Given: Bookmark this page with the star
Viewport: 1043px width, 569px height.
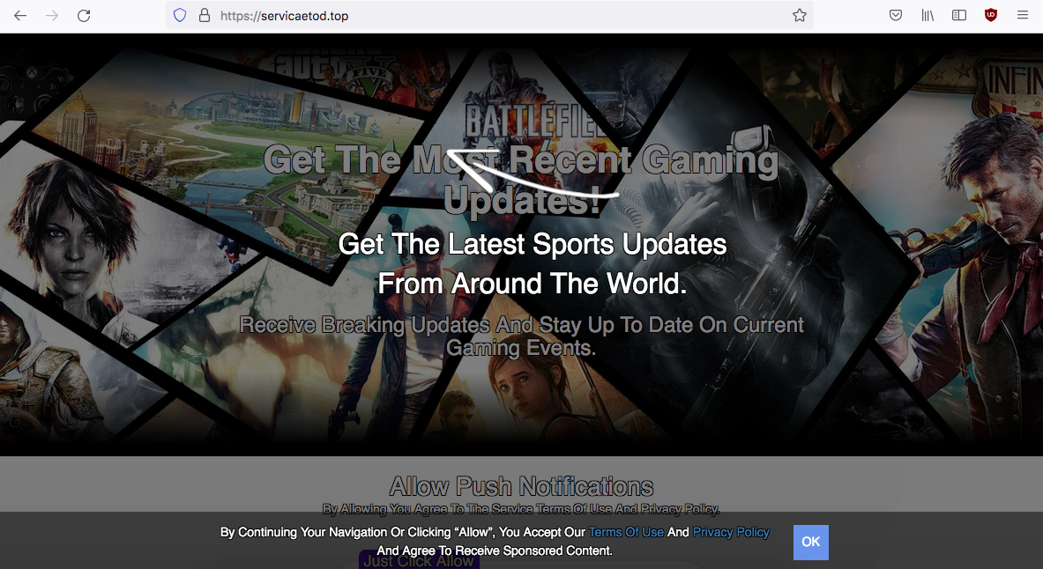Looking at the screenshot, I should 800,15.
